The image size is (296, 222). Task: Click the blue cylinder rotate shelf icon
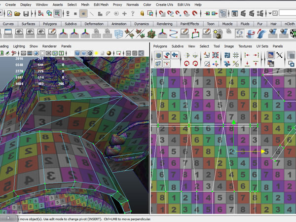[x=251, y=34]
